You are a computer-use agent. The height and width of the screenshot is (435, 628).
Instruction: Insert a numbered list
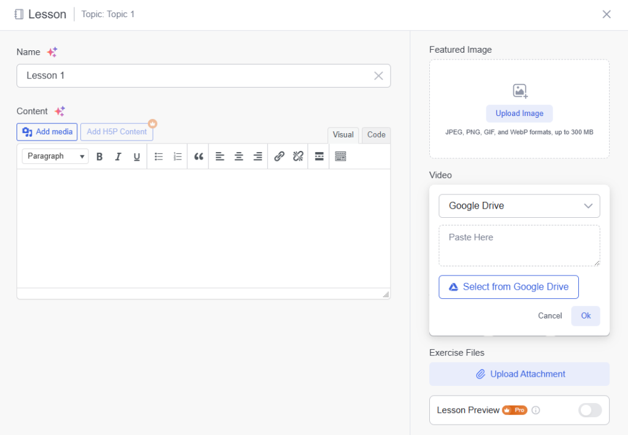click(x=177, y=156)
